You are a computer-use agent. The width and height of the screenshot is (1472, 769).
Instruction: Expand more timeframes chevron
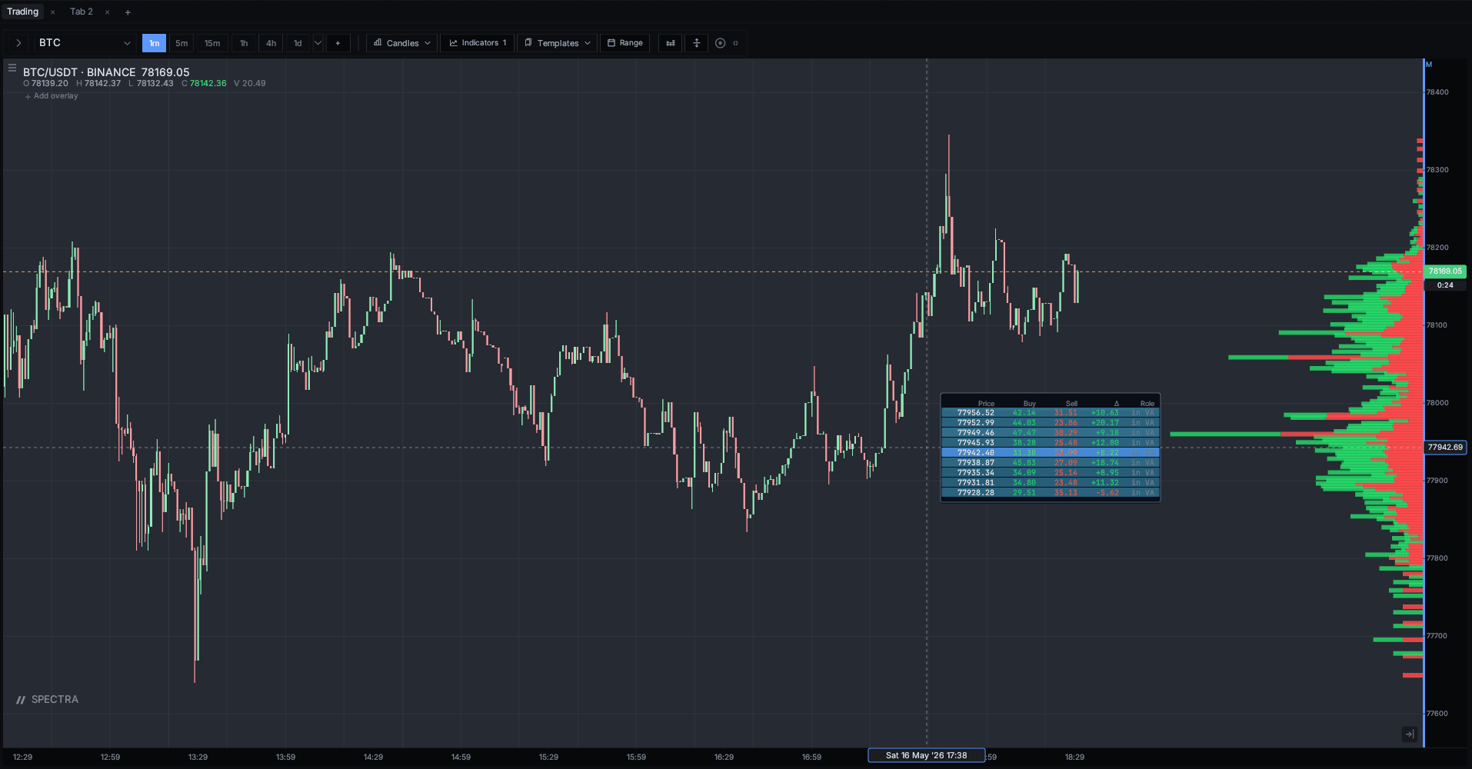318,43
